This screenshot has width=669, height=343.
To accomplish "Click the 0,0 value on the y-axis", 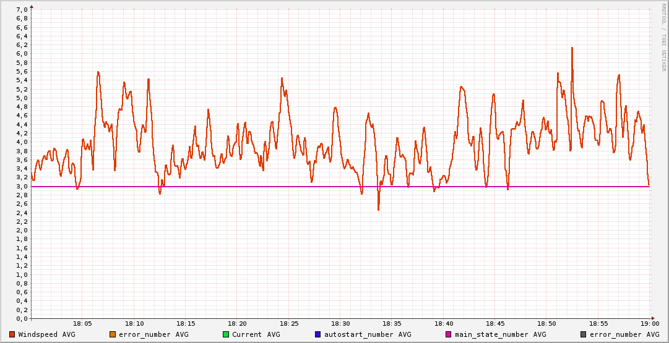I will (21, 318).
